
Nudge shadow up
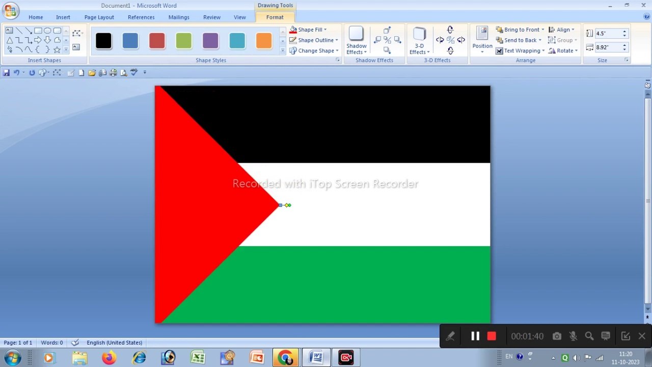pyautogui.click(x=387, y=30)
